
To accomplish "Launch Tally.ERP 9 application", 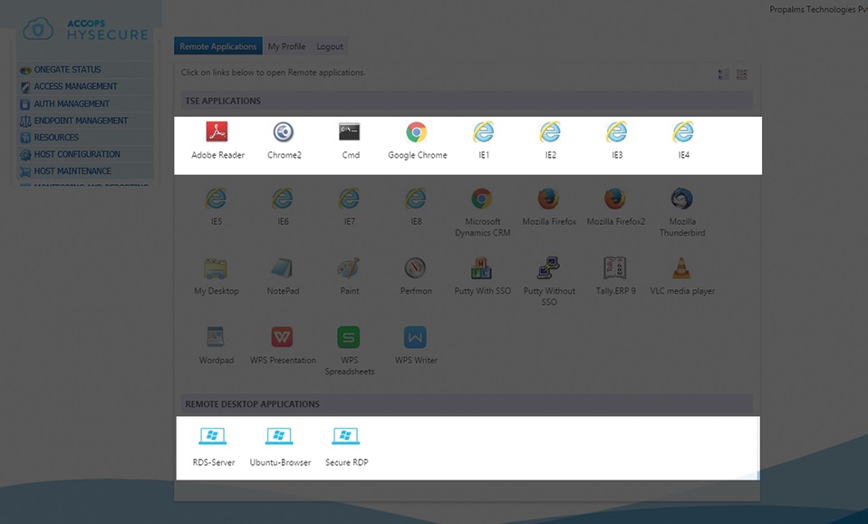I will 615,268.
